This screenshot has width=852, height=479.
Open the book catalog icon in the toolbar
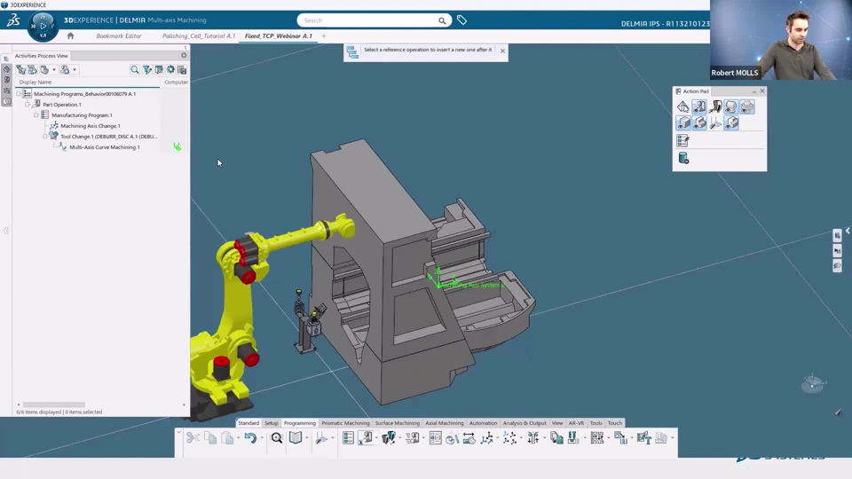[x=295, y=437]
